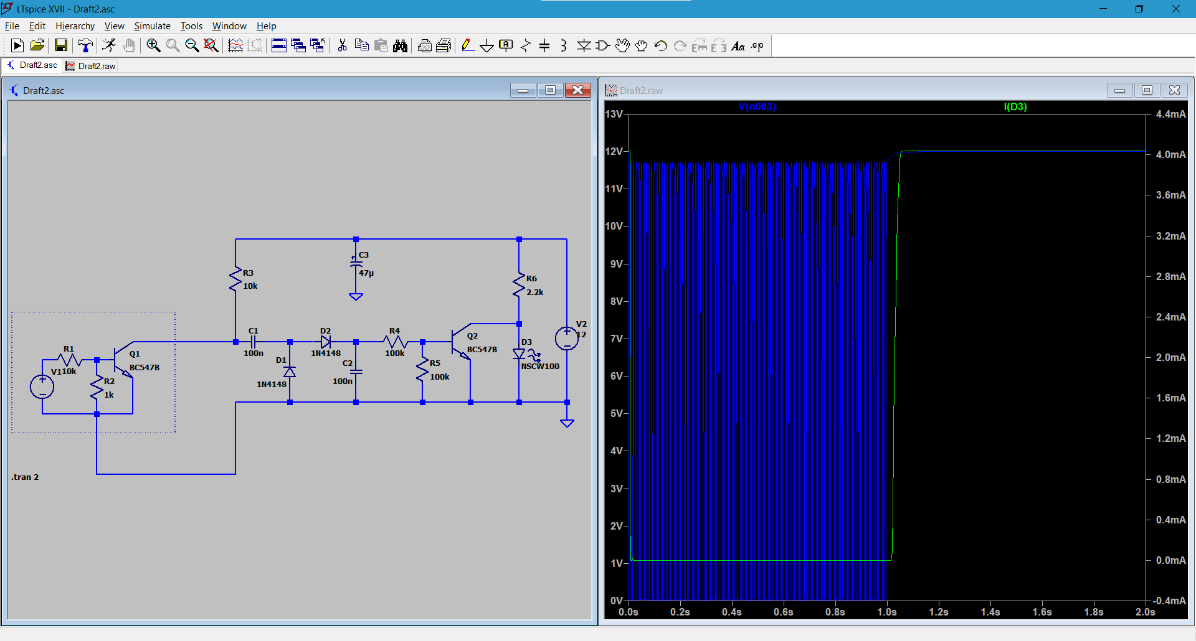
Task: Select the capacitor component tool
Action: [544, 45]
